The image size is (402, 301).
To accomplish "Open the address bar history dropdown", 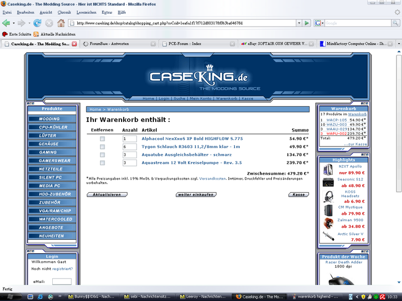I will [299, 23].
